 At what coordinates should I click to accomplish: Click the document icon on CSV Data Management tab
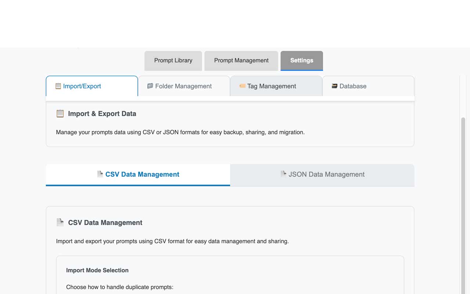(100, 174)
